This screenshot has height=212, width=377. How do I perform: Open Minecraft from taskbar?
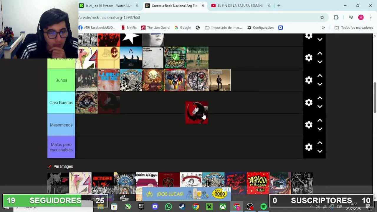[x=209, y=207]
